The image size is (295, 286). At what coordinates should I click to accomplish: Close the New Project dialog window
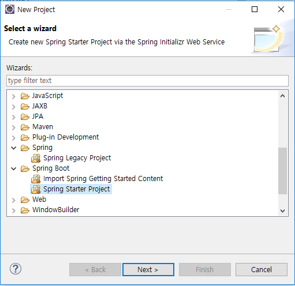click(x=281, y=9)
